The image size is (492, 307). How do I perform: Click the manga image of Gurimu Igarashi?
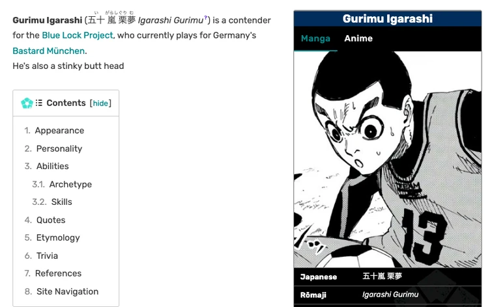pyautogui.click(x=388, y=159)
